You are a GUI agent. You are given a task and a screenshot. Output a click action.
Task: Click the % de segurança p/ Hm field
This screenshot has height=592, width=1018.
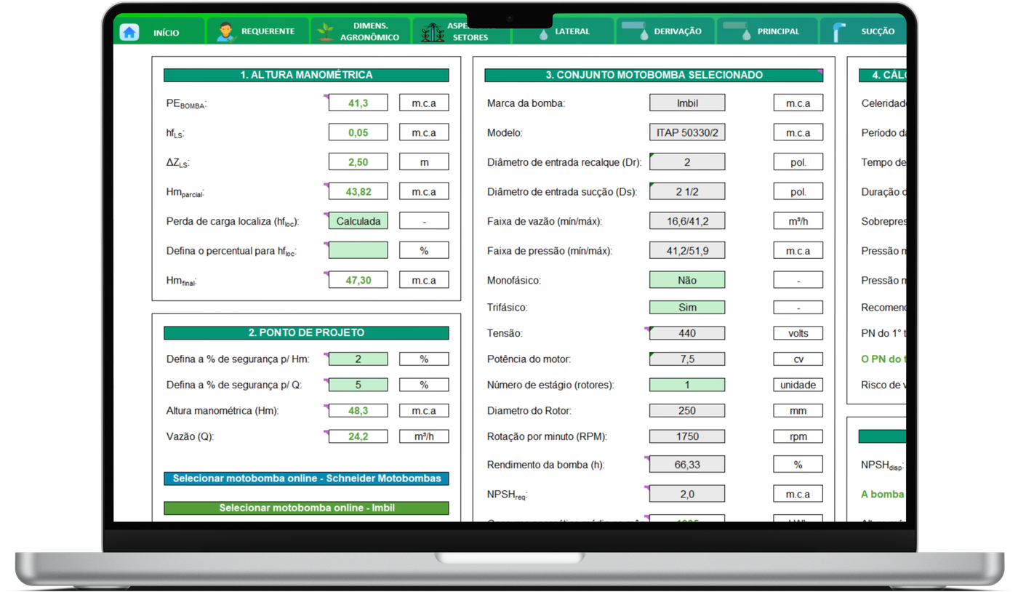[358, 359]
